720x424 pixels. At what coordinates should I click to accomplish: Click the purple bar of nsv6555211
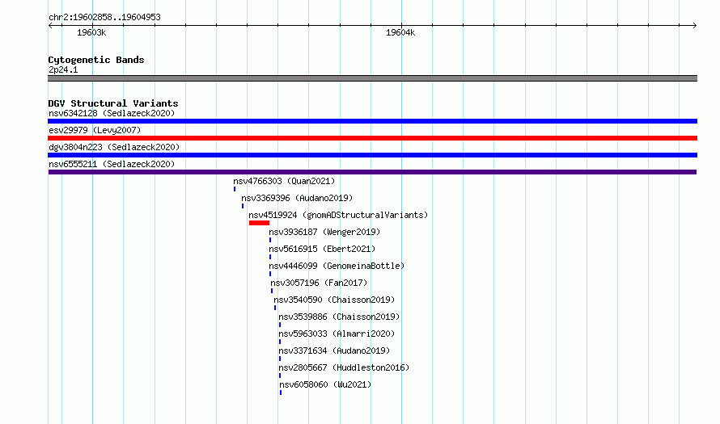pyautogui.click(x=372, y=172)
